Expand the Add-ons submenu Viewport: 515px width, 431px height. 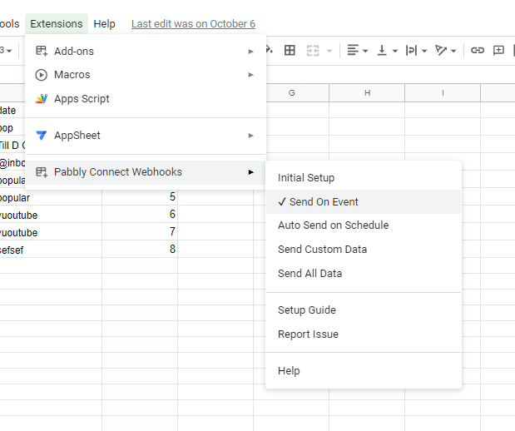(146, 52)
